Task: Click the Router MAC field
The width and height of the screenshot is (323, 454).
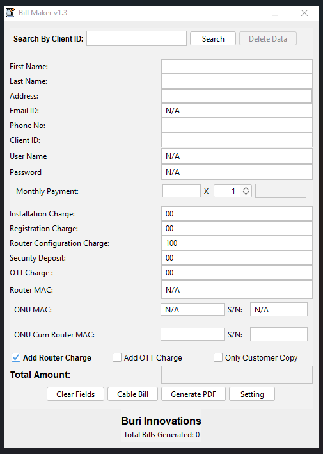Action: tap(237, 290)
